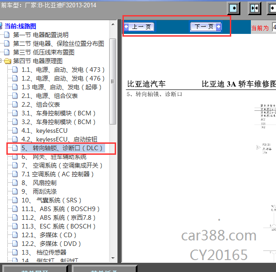The image size is (276, 272).
Task: Open 8、风扇控制
Action: tap(39, 183)
